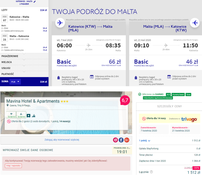Image resolution: width=202 pixels, height=175 pixels.
Task: Edit the Katowice - Malta trip pencil icon
Action: click(x=35, y=2)
